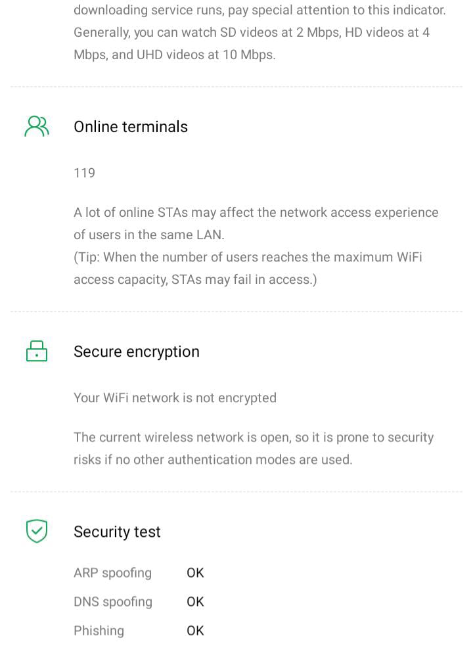Open the Online terminals heading
473x663 pixels.
pos(131,127)
